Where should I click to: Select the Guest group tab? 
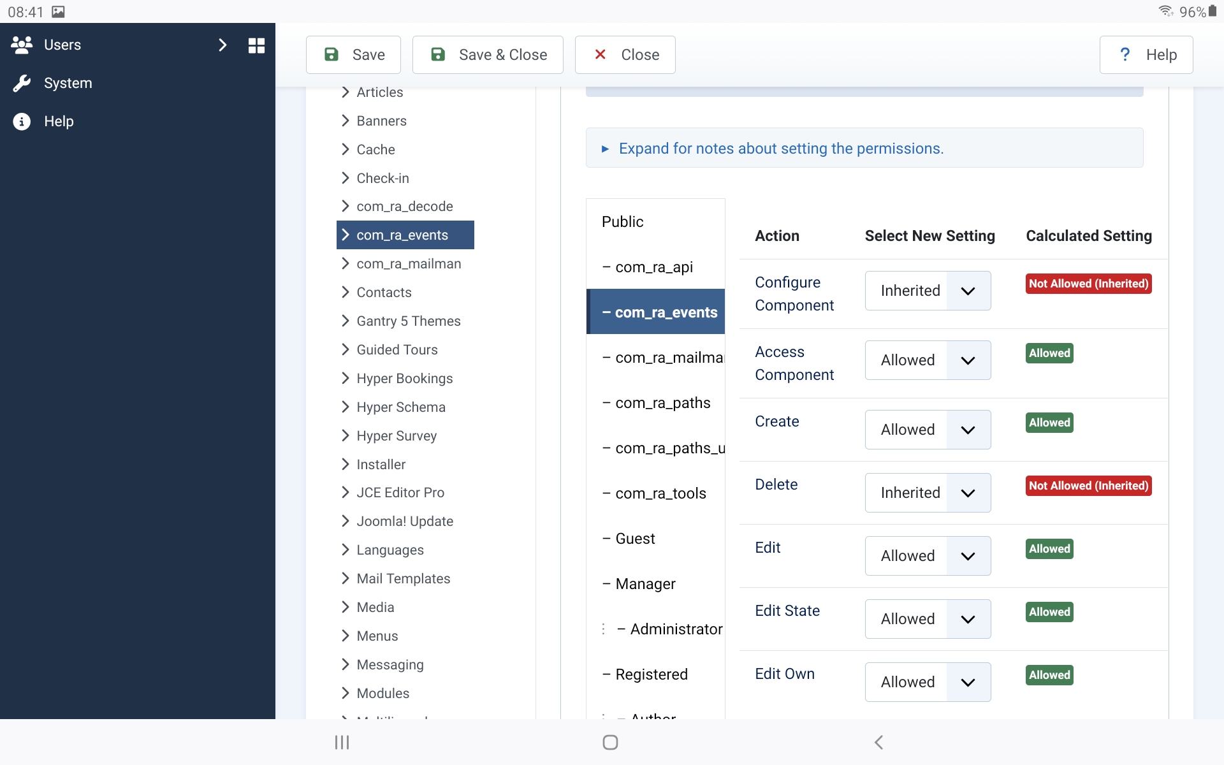tap(655, 539)
